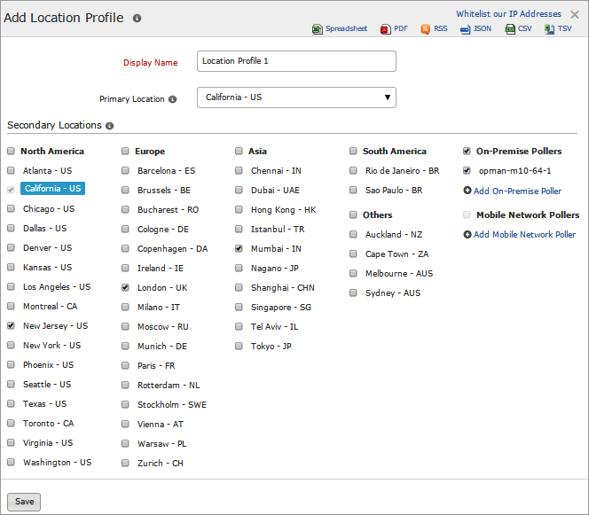Click the PDF export icon
589x515 pixels.
(x=386, y=29)
